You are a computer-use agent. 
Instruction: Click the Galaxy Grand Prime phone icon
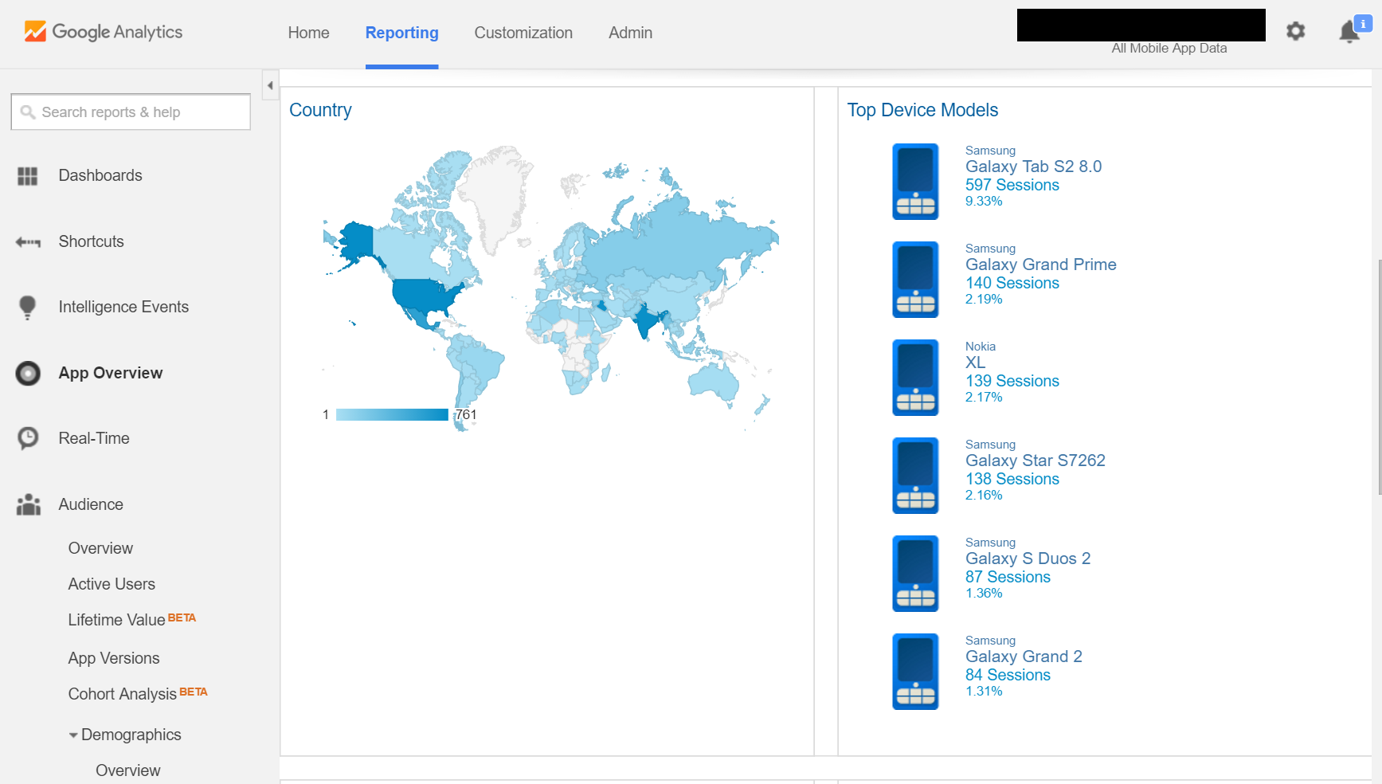click(915, 280)
